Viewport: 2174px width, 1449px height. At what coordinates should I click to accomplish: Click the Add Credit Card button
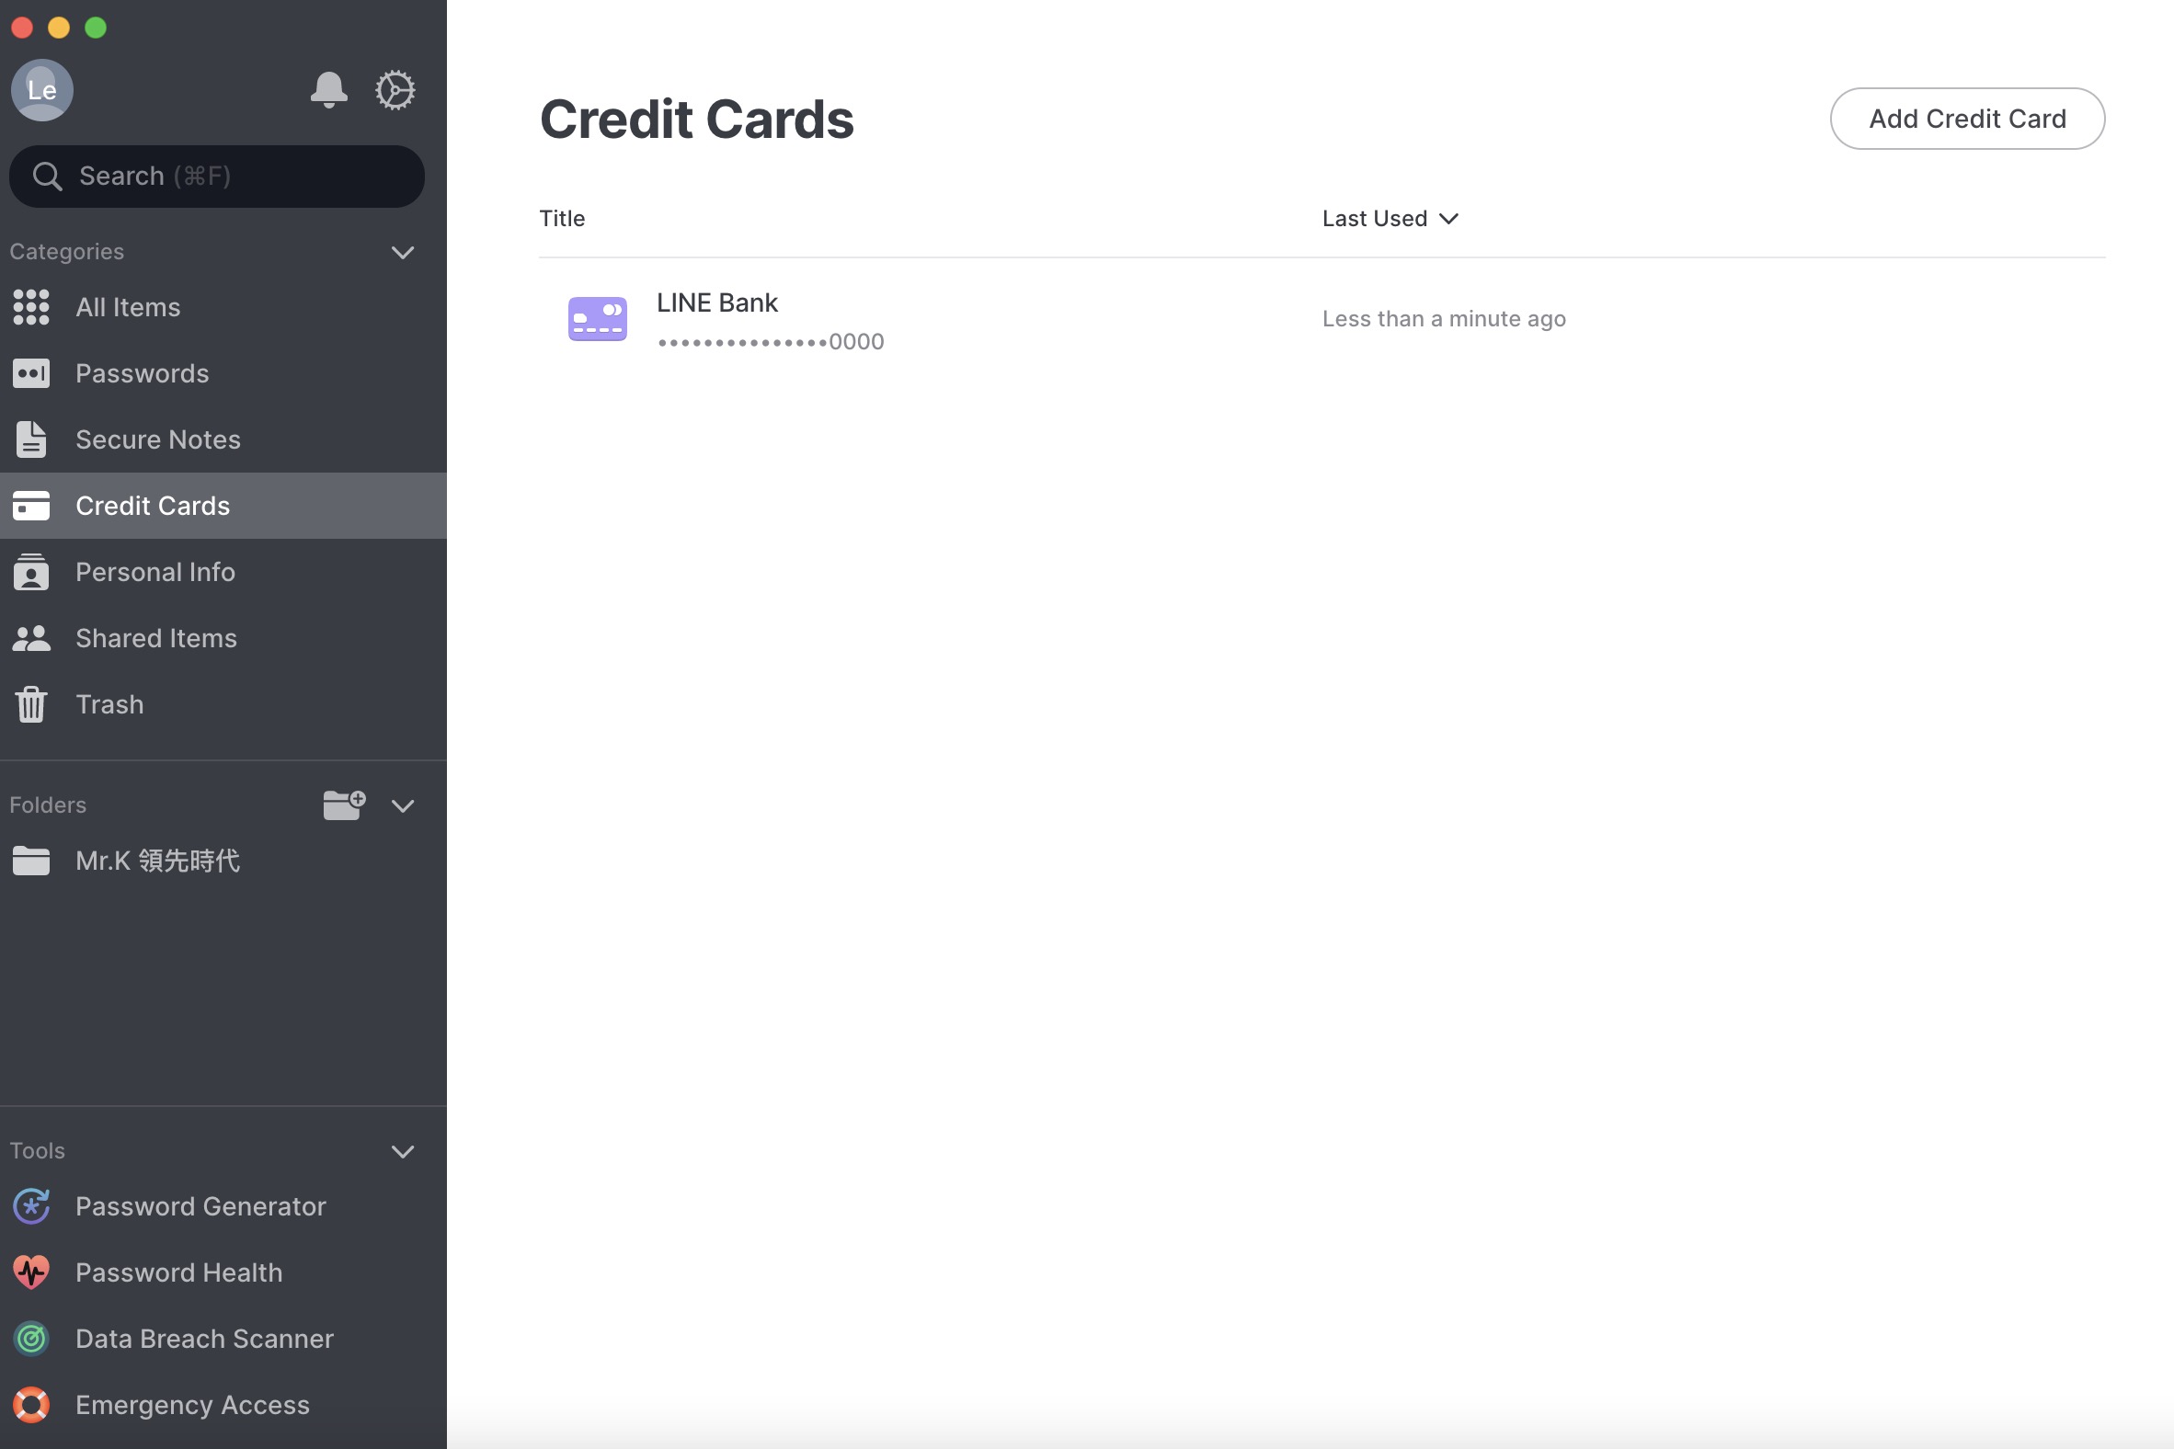(x=1967, y=119)
